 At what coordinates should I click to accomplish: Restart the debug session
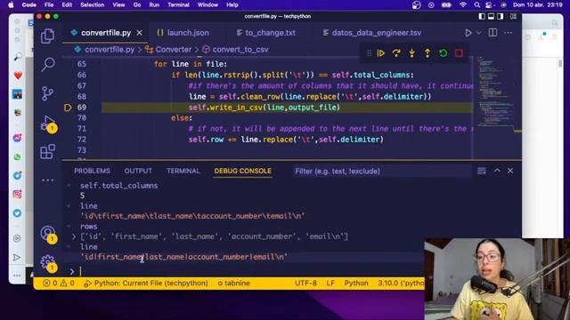[443, 53]
